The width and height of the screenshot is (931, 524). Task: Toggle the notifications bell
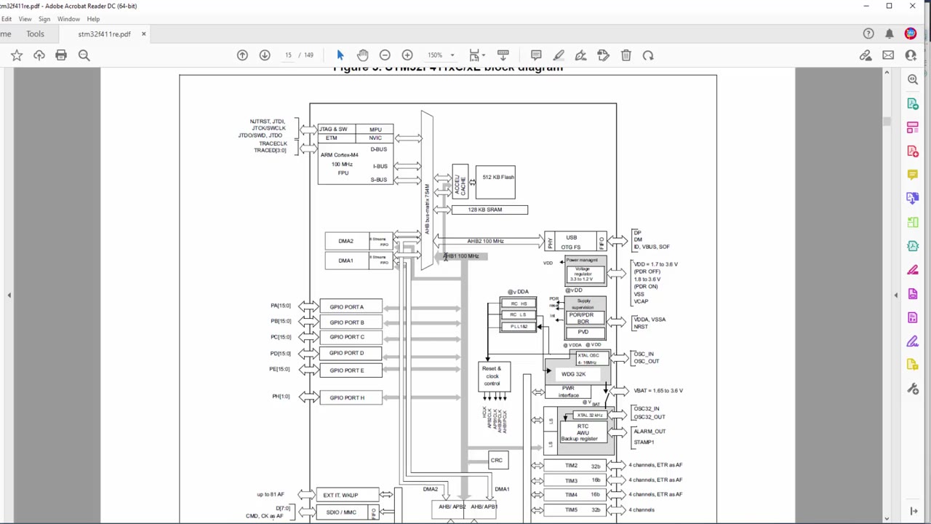(x=889, y=33)
